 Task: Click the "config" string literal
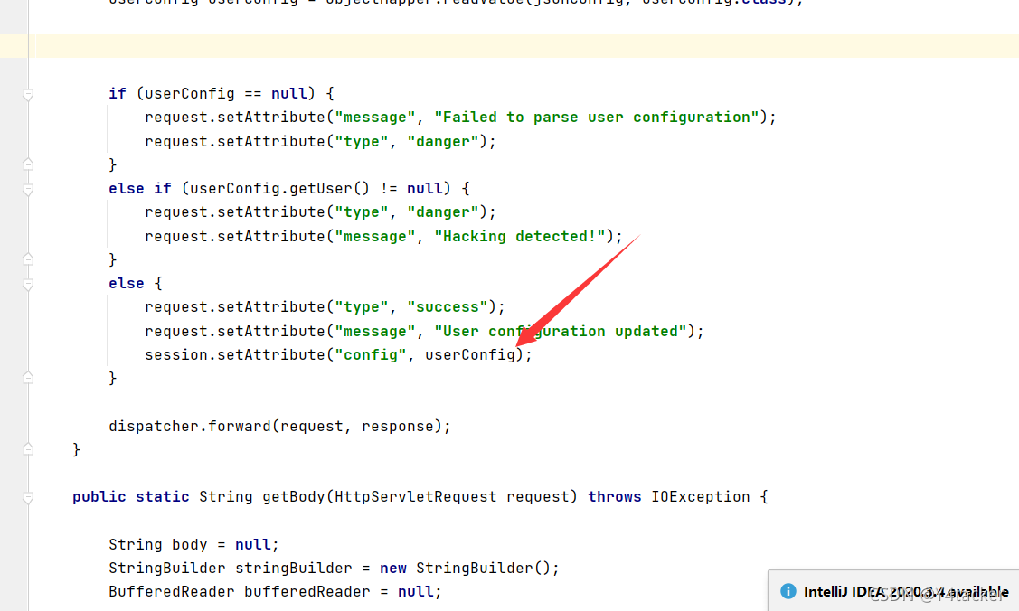pos(371,355)
